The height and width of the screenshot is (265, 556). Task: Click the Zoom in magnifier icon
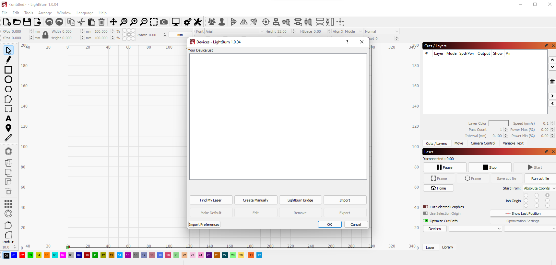134,22
